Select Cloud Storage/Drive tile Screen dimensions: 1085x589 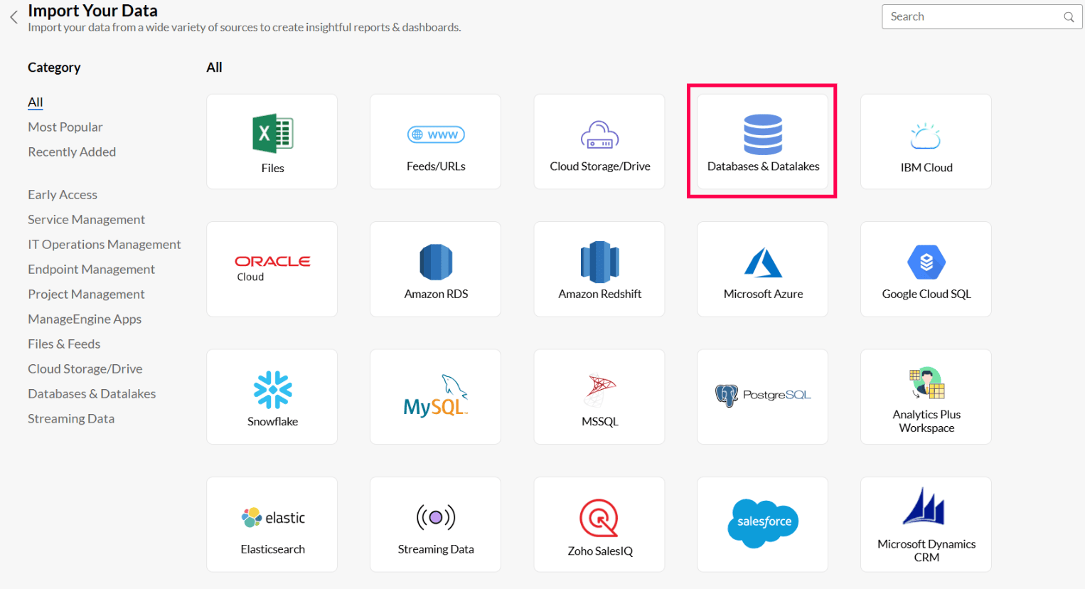coord(599,142)
